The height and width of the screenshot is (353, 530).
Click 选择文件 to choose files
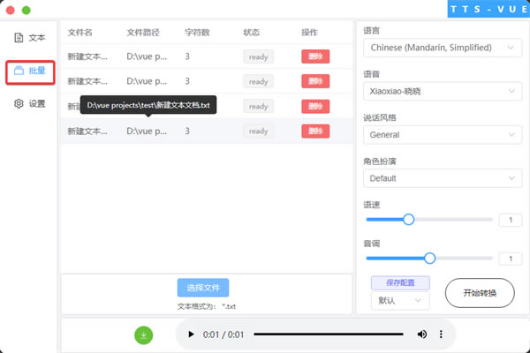(x=203, y=288)
